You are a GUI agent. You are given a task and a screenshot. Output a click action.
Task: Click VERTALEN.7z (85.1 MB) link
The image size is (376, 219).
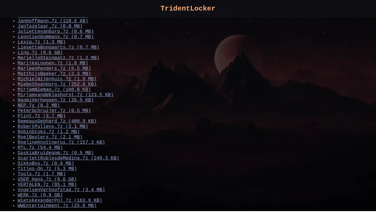(47, 185)
